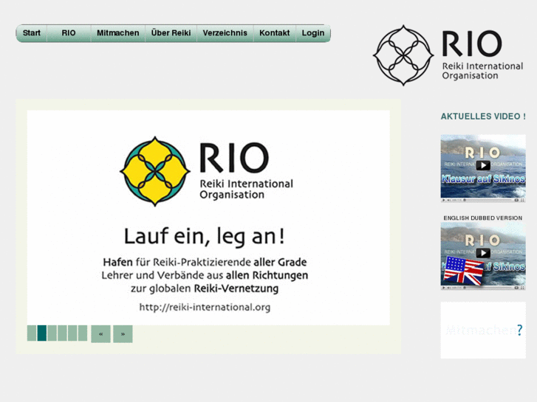Select the third slide indicator square
The width and height of the screenshot is (537, 402).
coord(52,333)
